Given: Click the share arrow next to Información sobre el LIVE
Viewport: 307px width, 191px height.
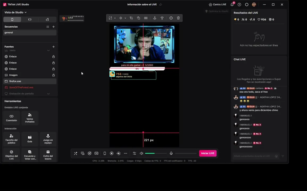Looking at the screenshot, I should tap(160, 5).
